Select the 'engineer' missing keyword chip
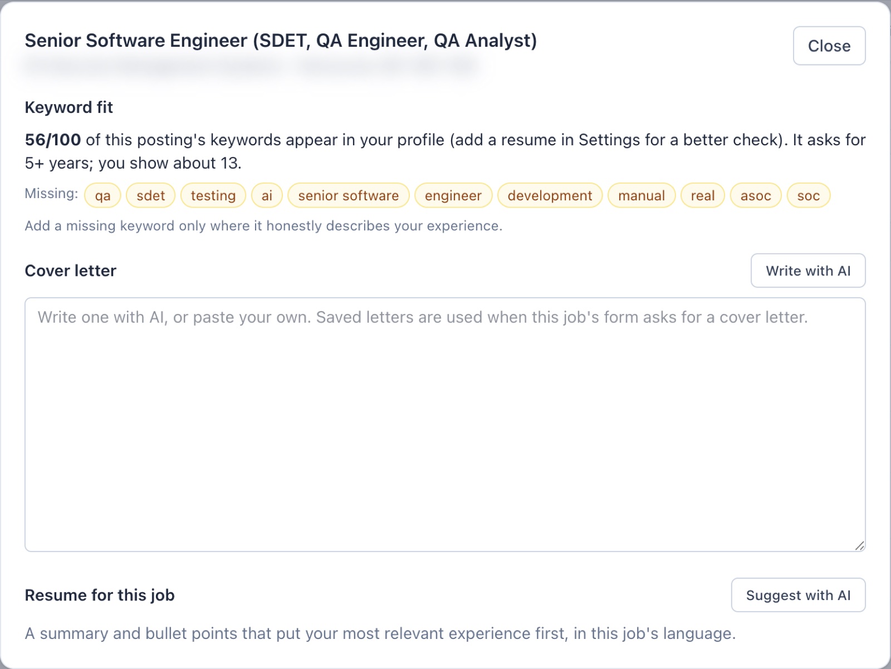The width and height of the screenshot is (891, 669). point(453,195)
